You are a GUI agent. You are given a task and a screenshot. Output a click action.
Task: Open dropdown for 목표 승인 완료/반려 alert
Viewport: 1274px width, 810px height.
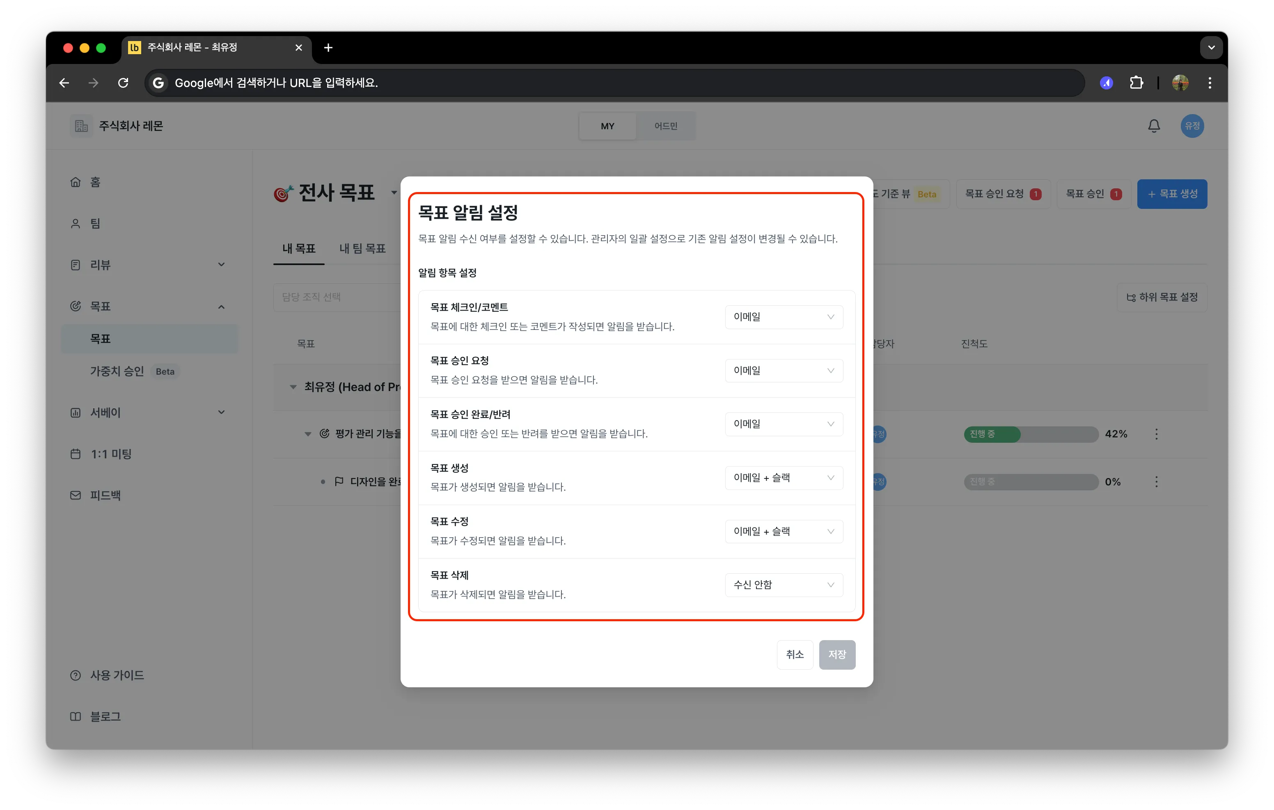pyautogui.click(x=784, y=424)
